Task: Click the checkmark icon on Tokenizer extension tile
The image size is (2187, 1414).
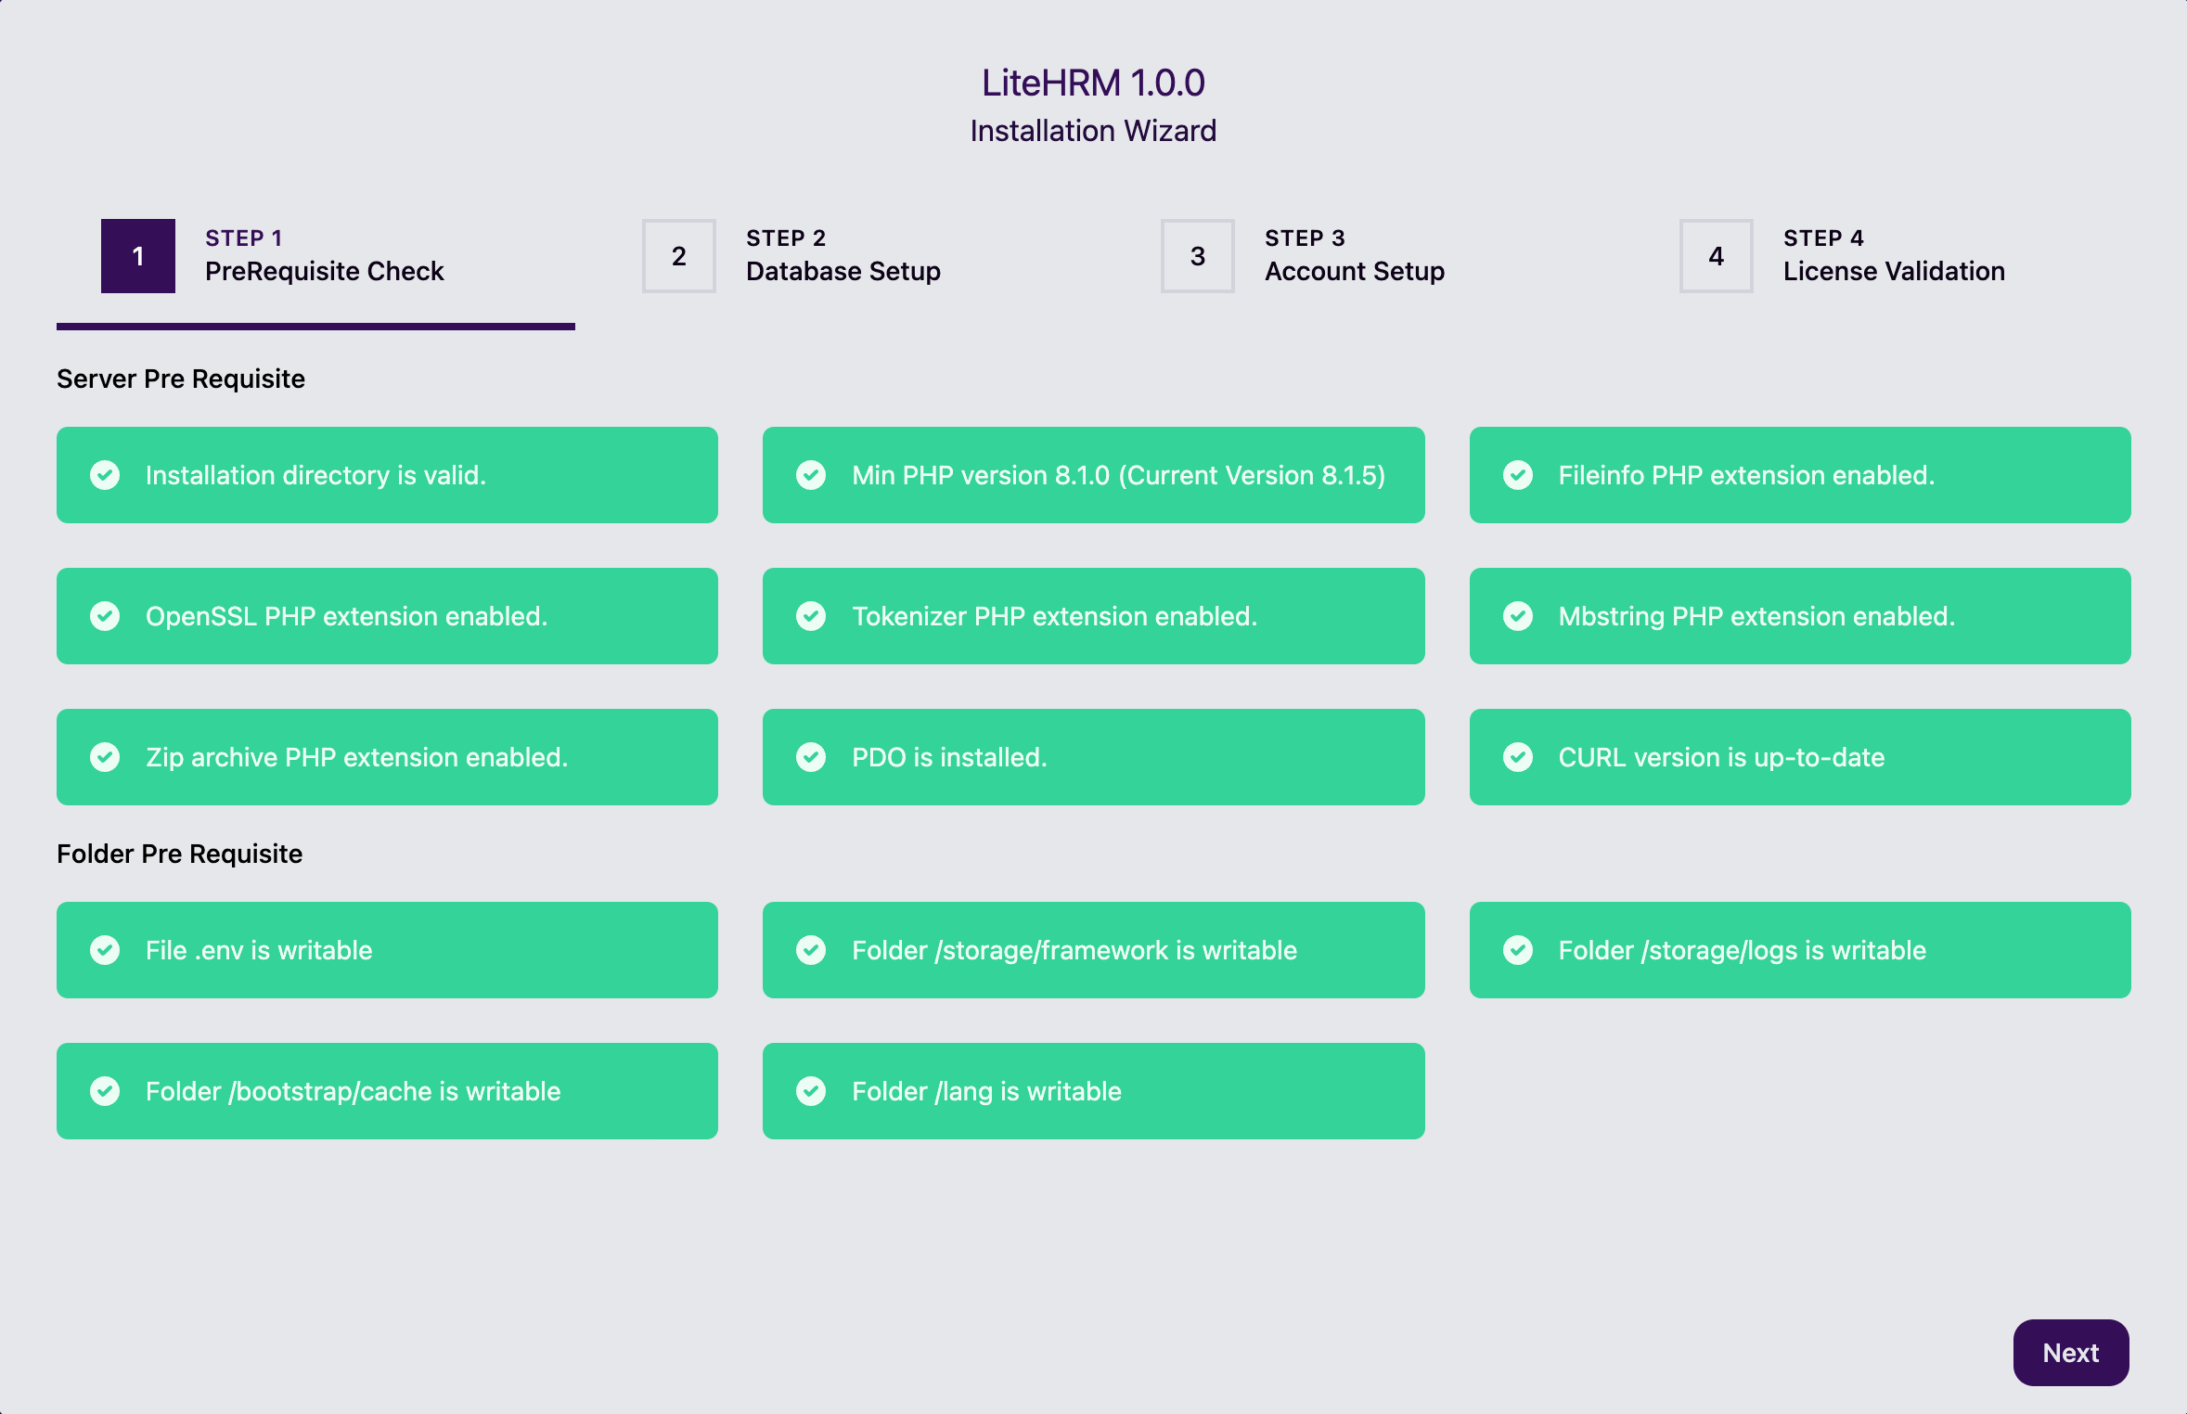Action: (x=812, y=615)
